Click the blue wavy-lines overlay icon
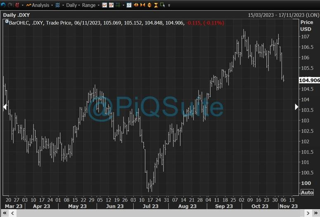Viewport: 320px width, 217px height. 57,5
